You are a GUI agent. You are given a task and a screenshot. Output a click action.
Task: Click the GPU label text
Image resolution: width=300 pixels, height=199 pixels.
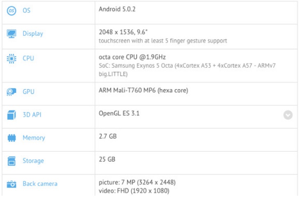point(28,93)
